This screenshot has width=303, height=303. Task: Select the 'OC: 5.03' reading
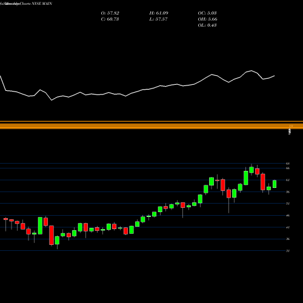click(x=207, y=13)
